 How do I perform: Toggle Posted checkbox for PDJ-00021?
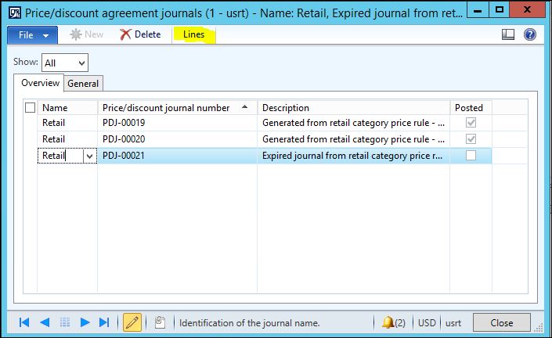471,156
